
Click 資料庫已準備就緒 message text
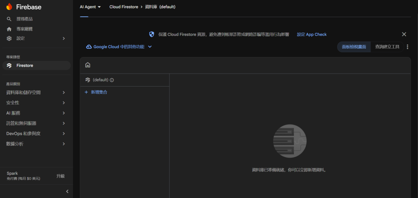tap(289, 170)
